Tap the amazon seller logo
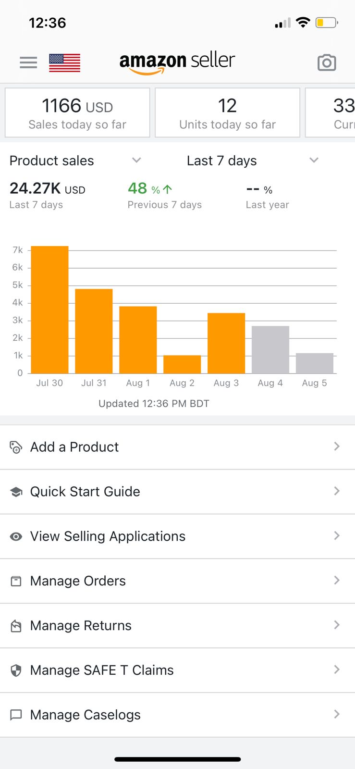Viewport: 355px width, 769px height. [x=177, y=62]
